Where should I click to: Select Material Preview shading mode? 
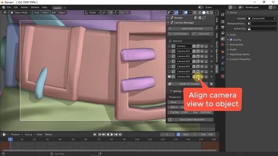(208, 13)
